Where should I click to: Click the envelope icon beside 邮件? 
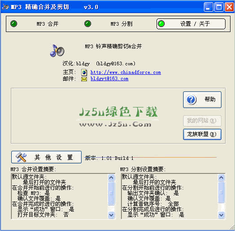[x=84, y=79]
